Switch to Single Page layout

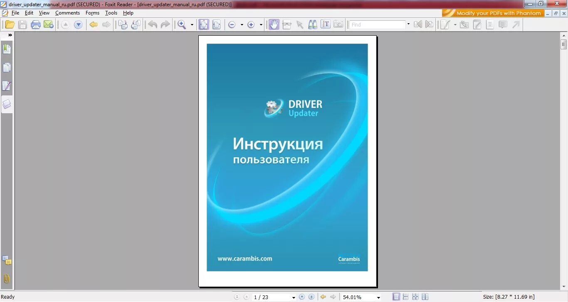pos(396,297)
